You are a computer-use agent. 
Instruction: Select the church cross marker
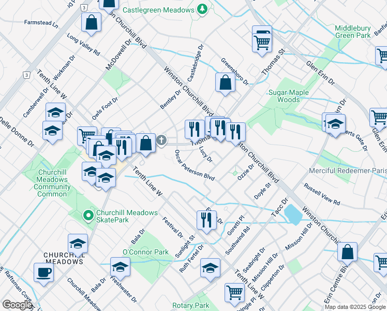coord(162,140)
